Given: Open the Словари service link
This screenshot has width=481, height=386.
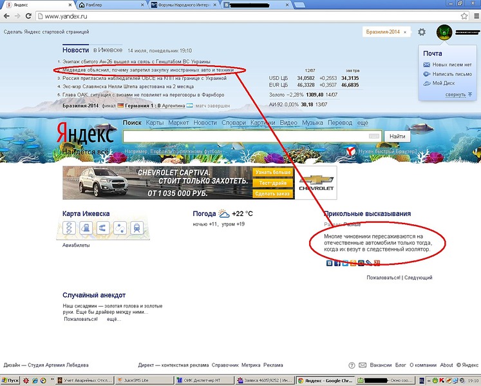Looking at the screenshot, I should click(x=234, y=122).
